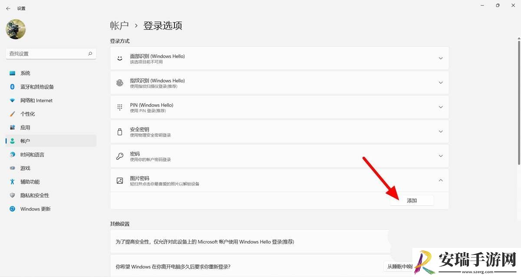Select 个性化 in sidebar
This screenshot has height=277, width=521.
click(x=51, y=114)
